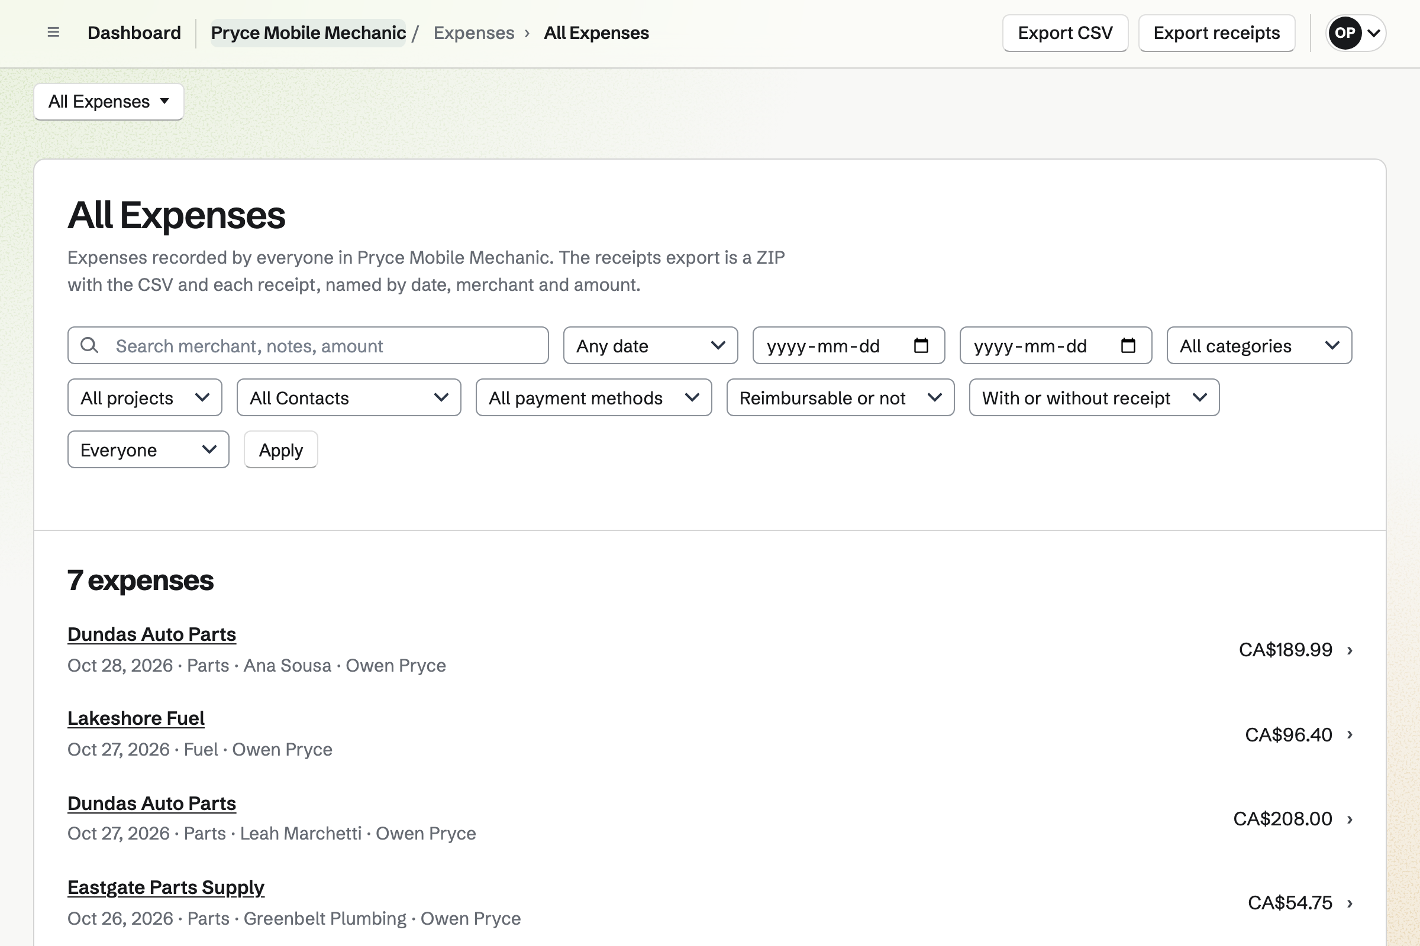Click the "7 expenses" heading
The height and width of the screenshot is (946, 1420).
point(141,581)
